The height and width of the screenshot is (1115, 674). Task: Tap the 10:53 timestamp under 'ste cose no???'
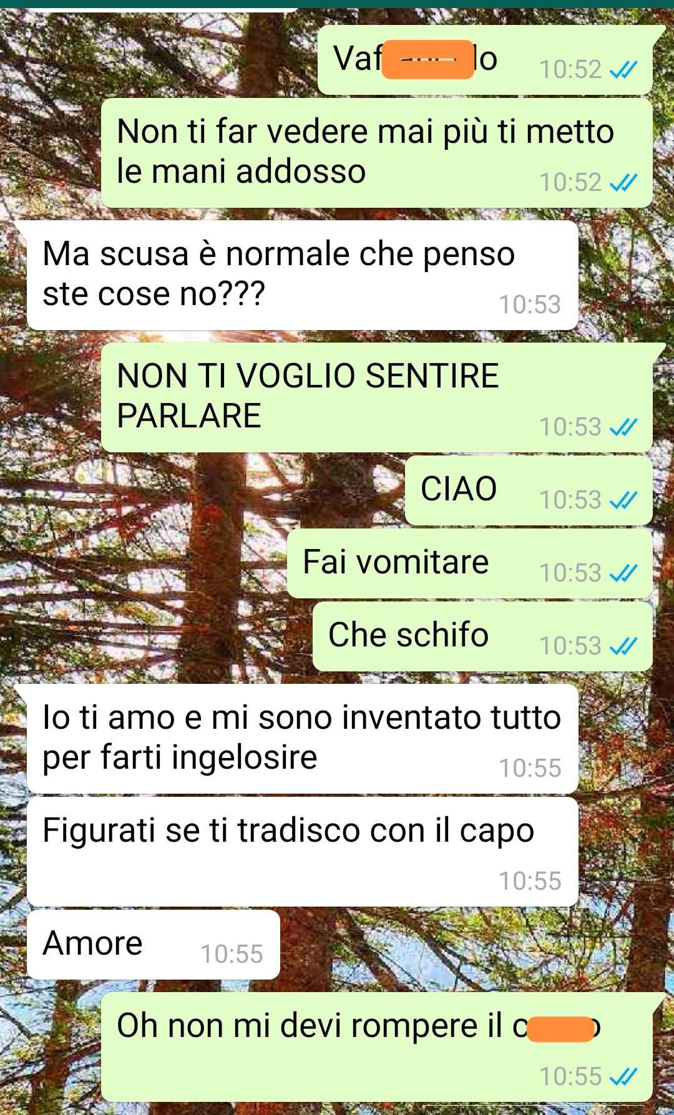(530, 304)
